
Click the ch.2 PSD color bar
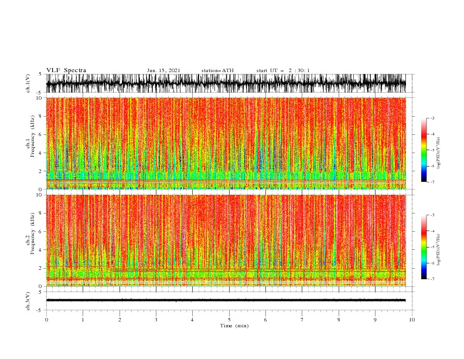(424, 247)
